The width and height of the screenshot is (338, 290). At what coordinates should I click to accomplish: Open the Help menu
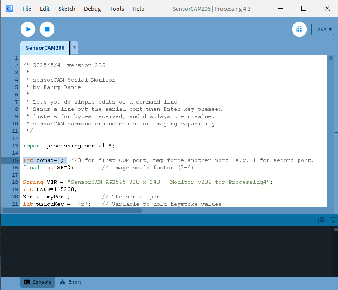(x=138, y=9)
